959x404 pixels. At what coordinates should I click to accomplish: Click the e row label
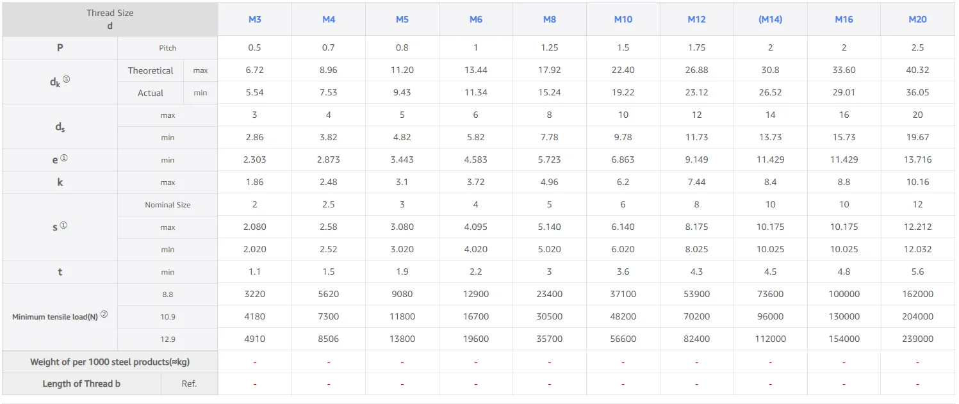pyautogui.click(x=60, y=159)
